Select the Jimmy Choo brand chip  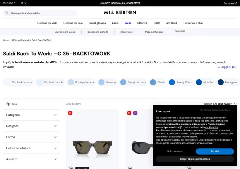(180, 82)
